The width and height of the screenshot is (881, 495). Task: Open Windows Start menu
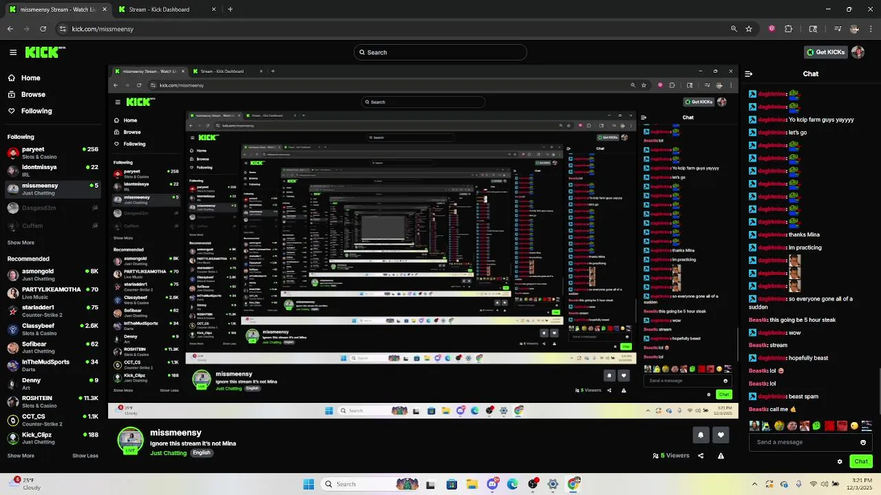[x=308, y=484]
